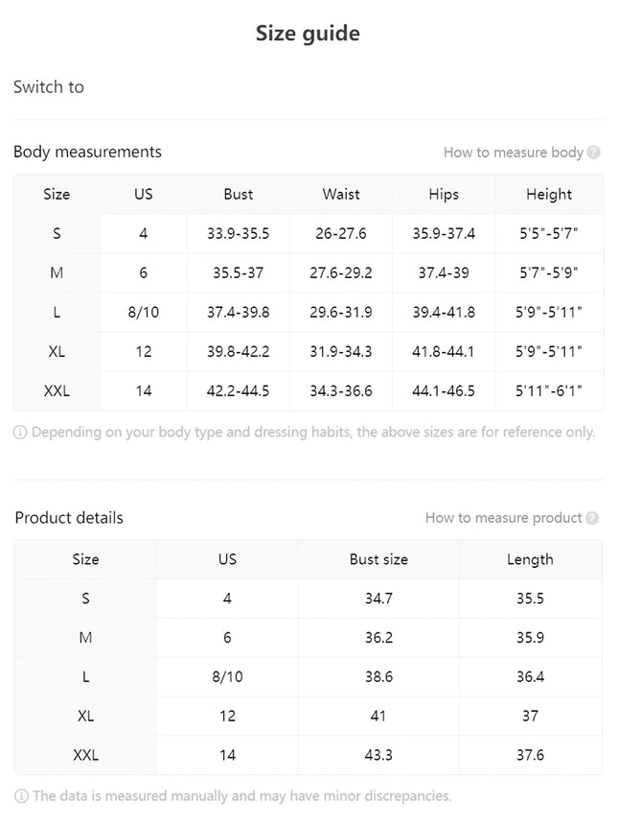
Task: Open the How to measure product link
Action: pos(503,518)
